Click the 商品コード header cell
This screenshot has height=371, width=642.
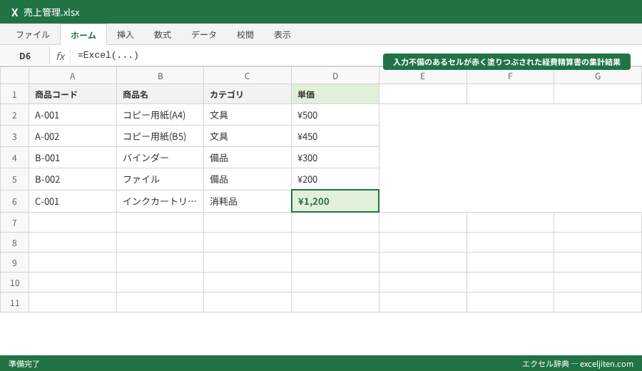point(73,94)
